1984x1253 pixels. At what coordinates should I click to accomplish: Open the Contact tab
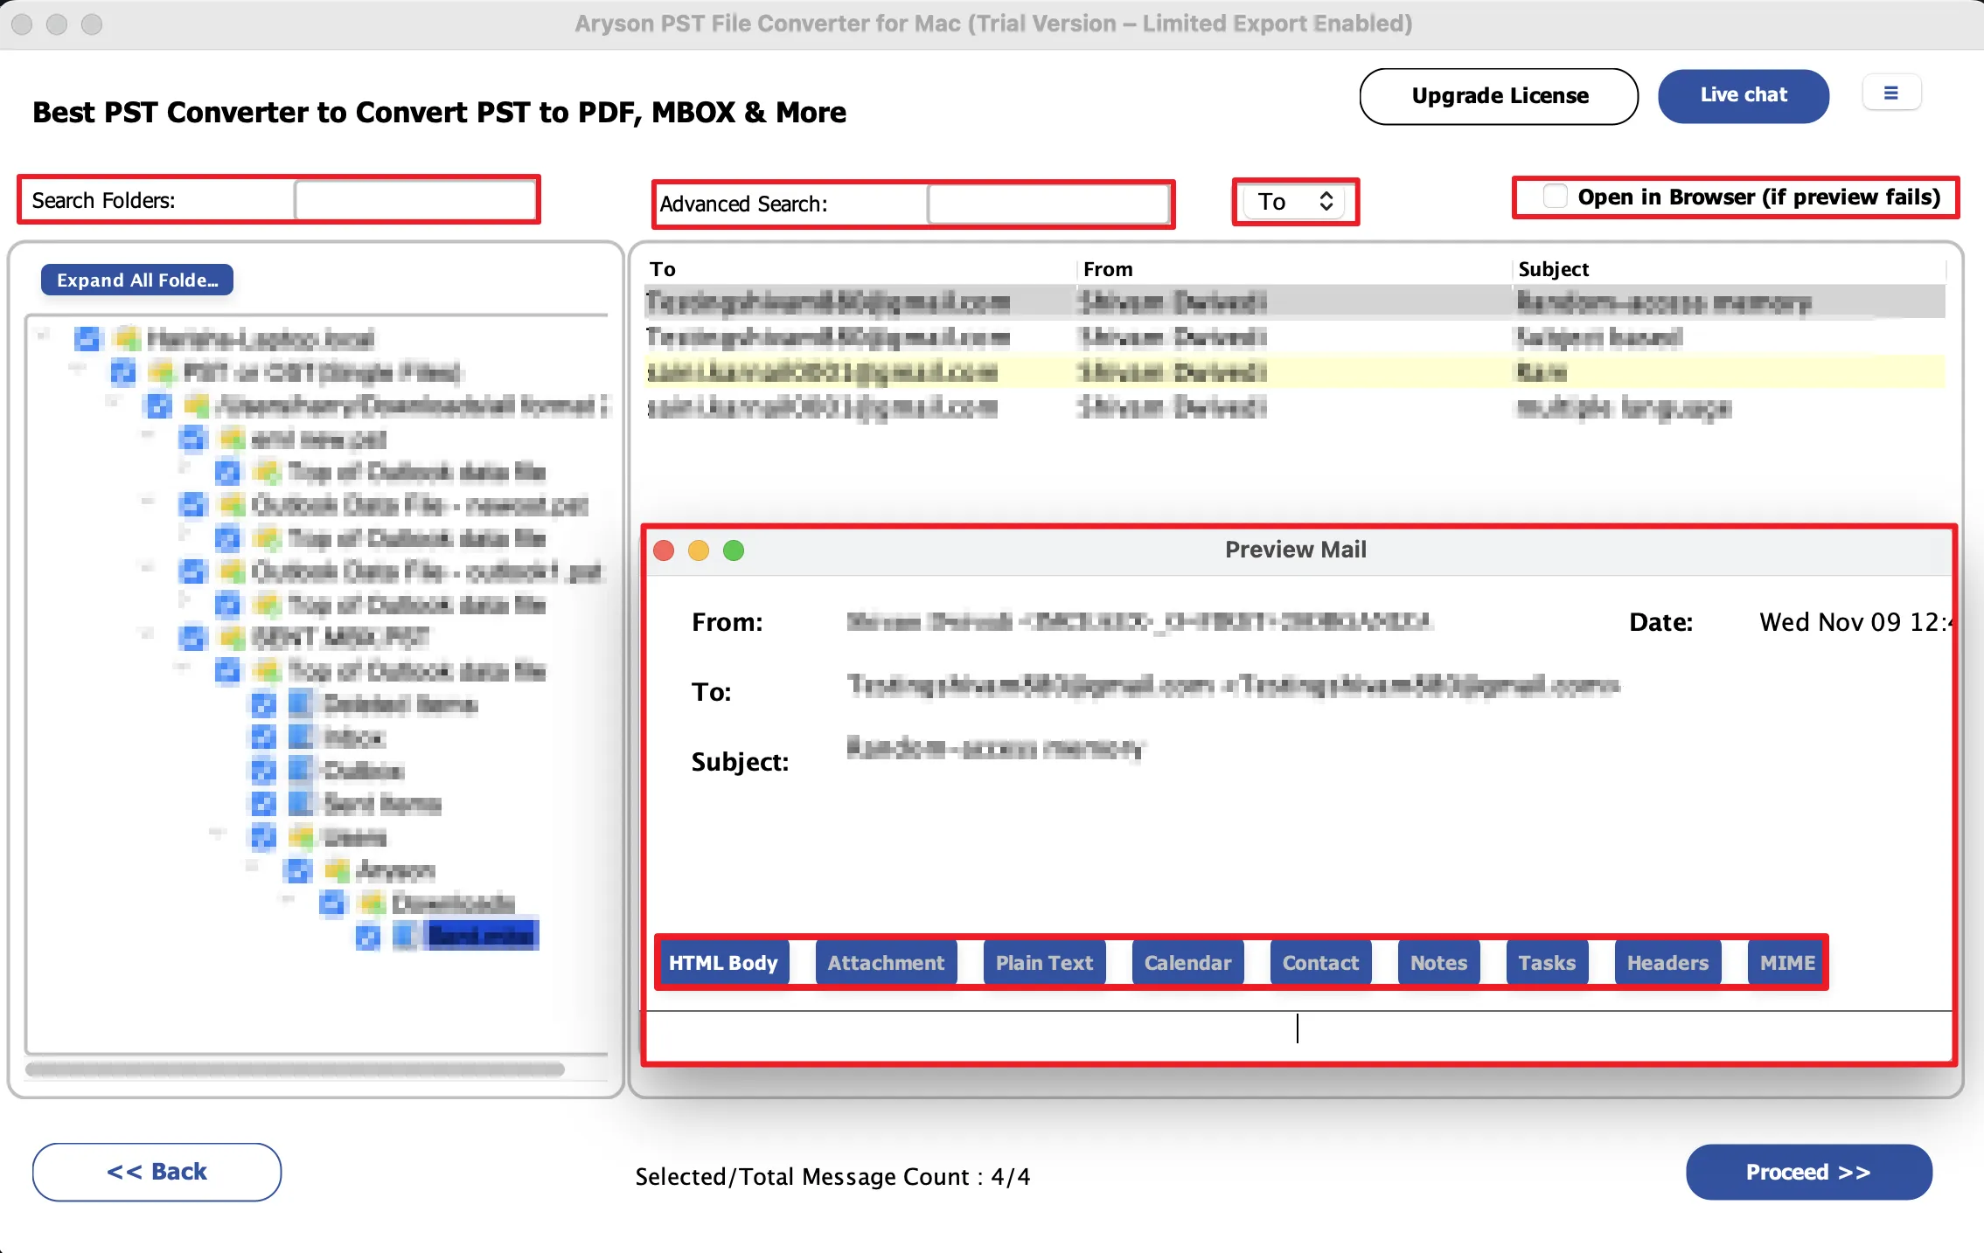[1320, 963]
